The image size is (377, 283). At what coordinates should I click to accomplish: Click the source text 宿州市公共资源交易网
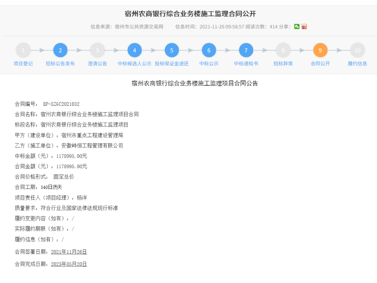click(139, 27)
